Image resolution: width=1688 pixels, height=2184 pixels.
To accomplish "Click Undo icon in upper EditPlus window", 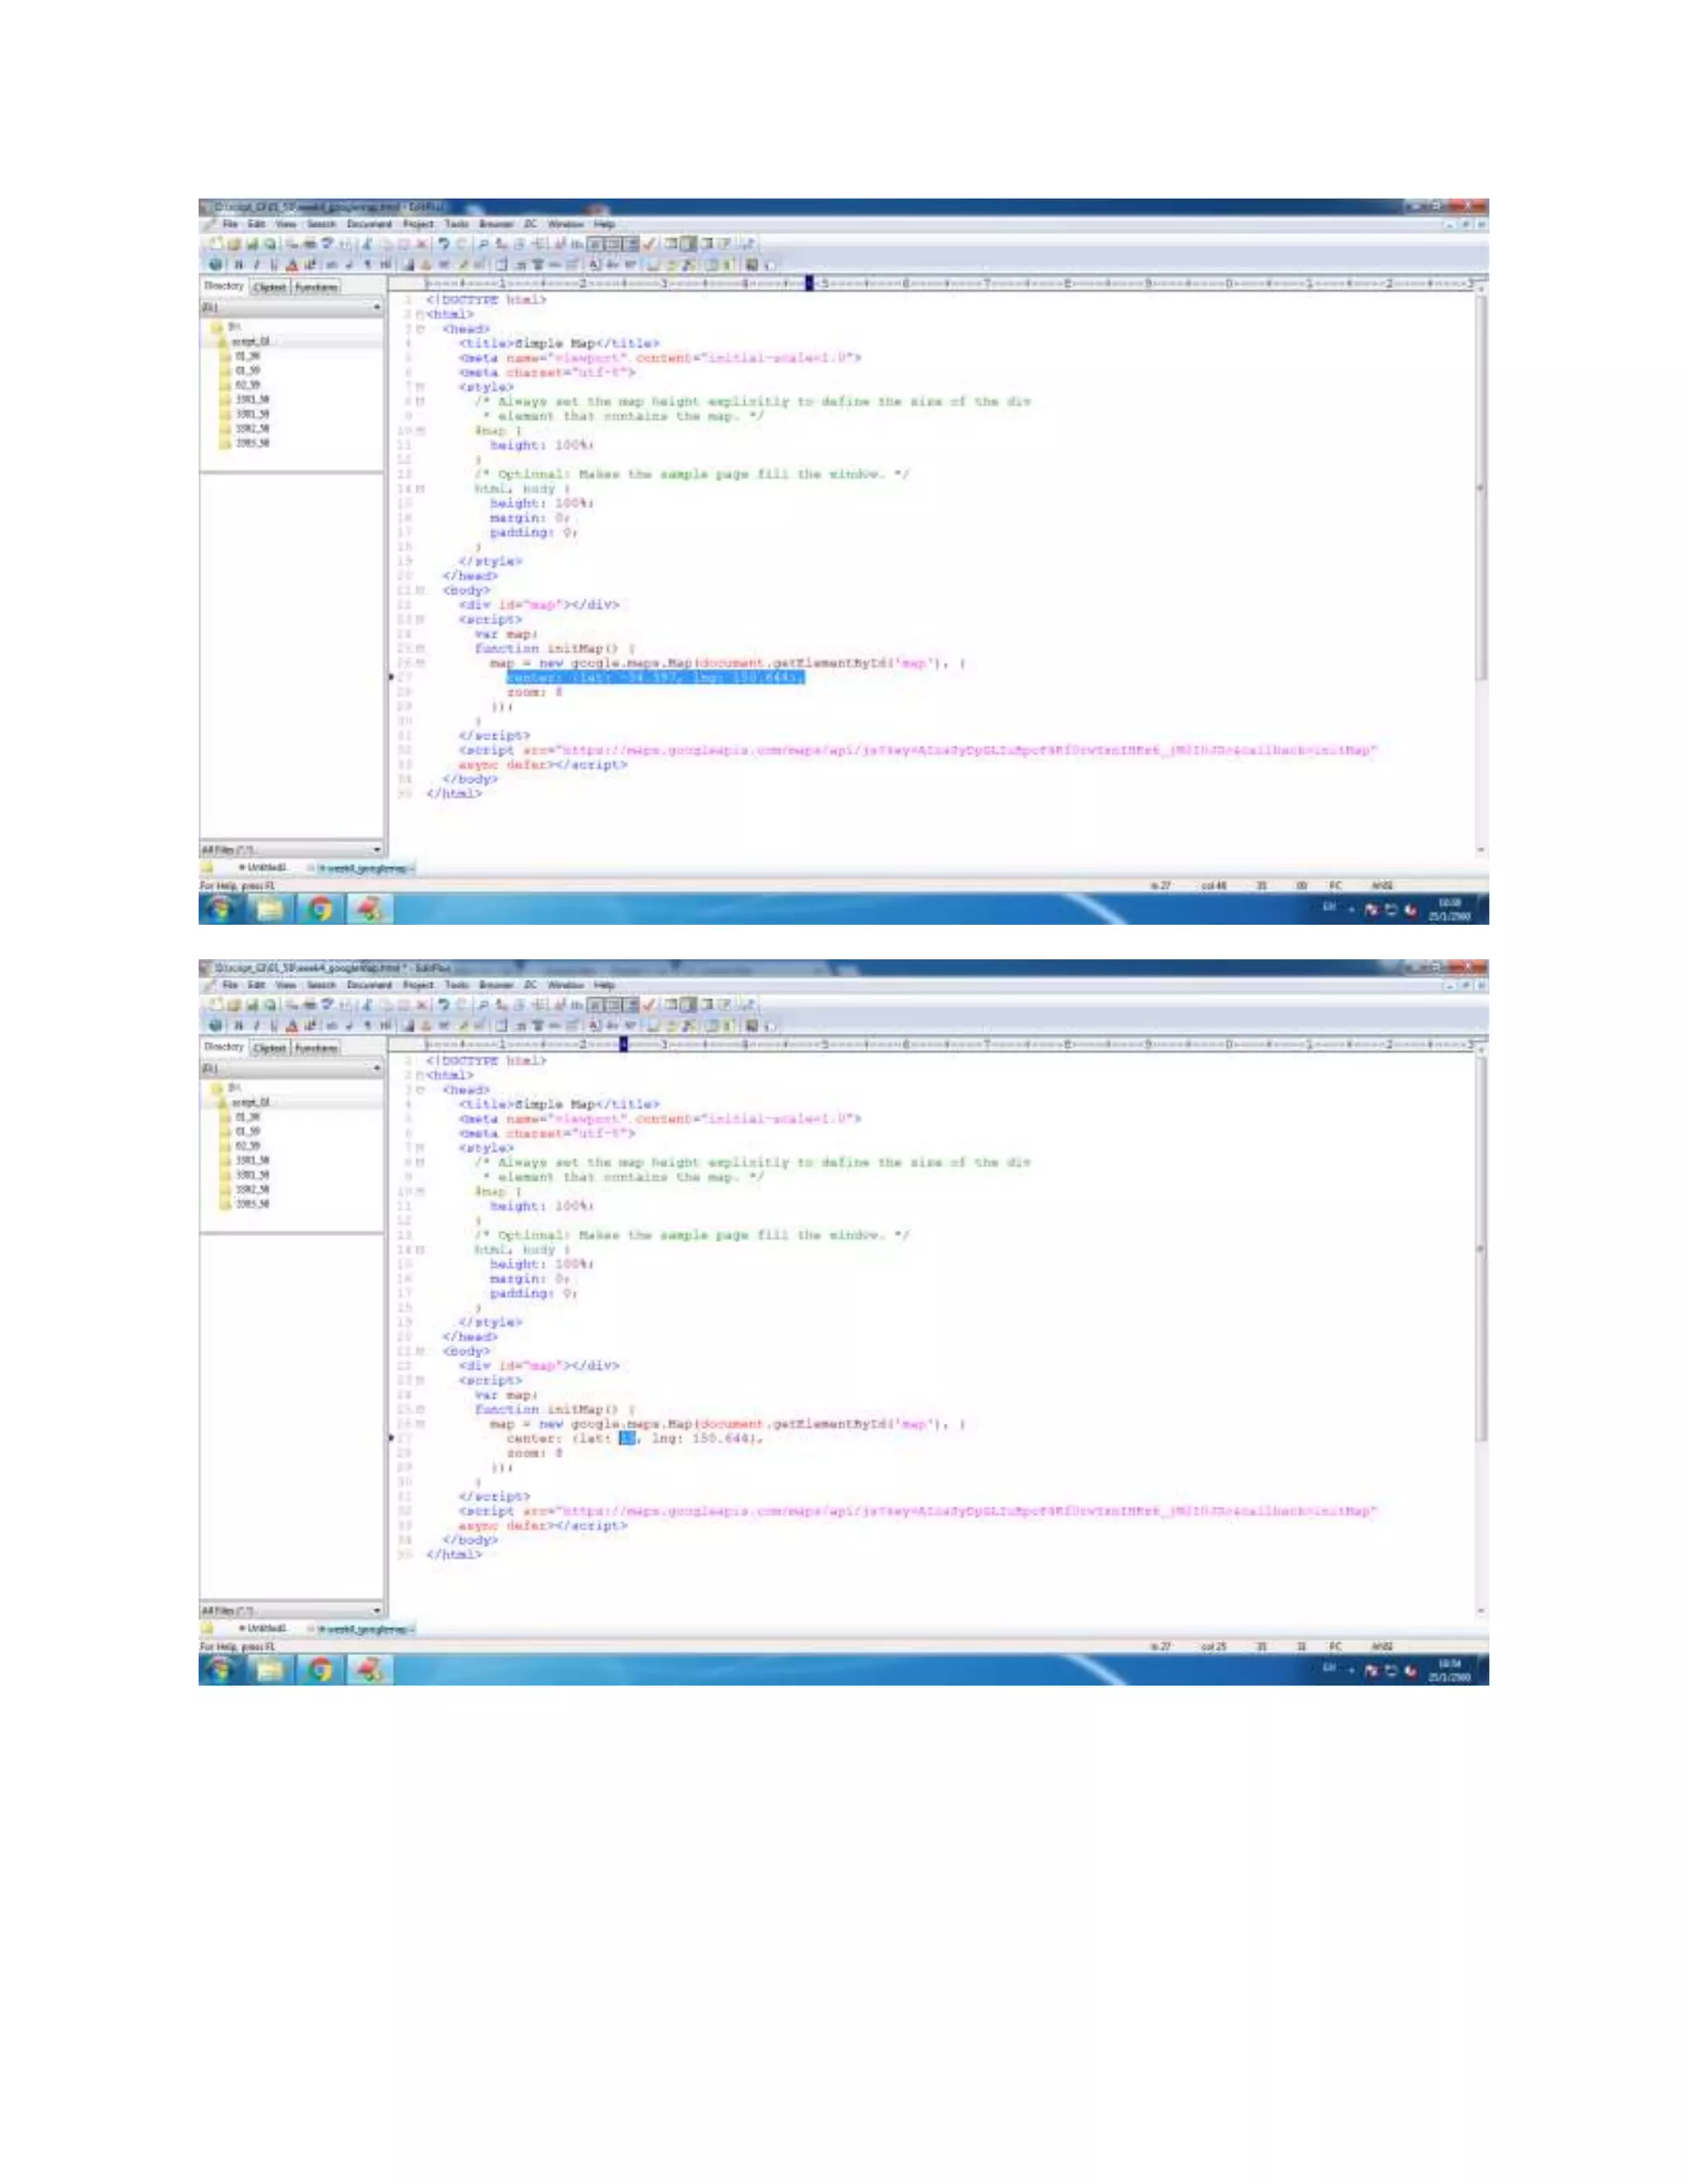I will tap(443, 244).
